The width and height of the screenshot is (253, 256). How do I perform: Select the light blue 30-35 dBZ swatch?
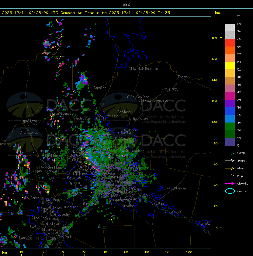pyautogui.click(x=230, y=119)
